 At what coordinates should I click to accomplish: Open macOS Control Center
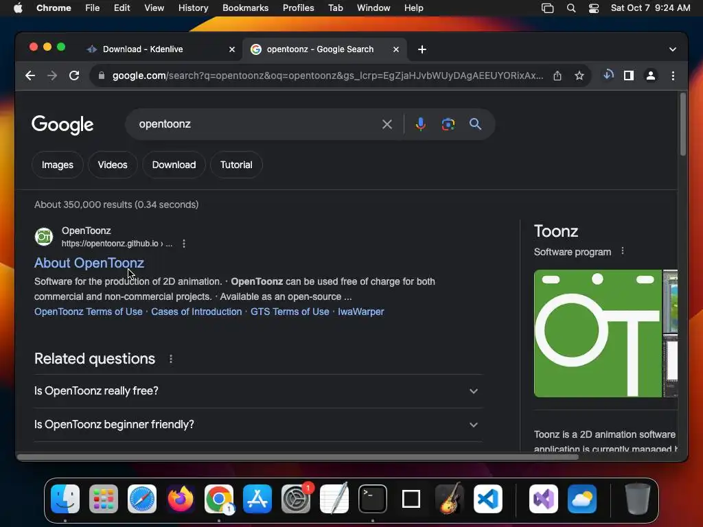(594, 8)
